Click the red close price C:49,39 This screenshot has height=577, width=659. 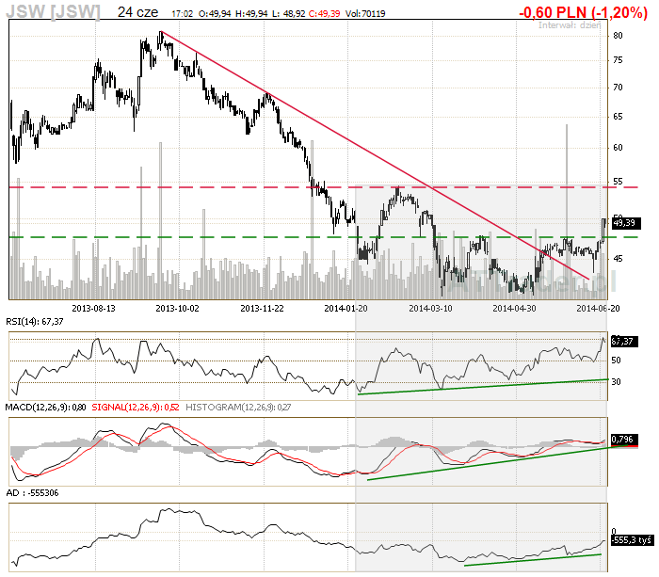(324, 14)
